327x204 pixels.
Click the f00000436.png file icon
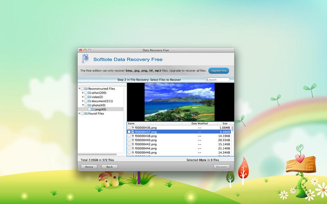(x=133, y=128)
